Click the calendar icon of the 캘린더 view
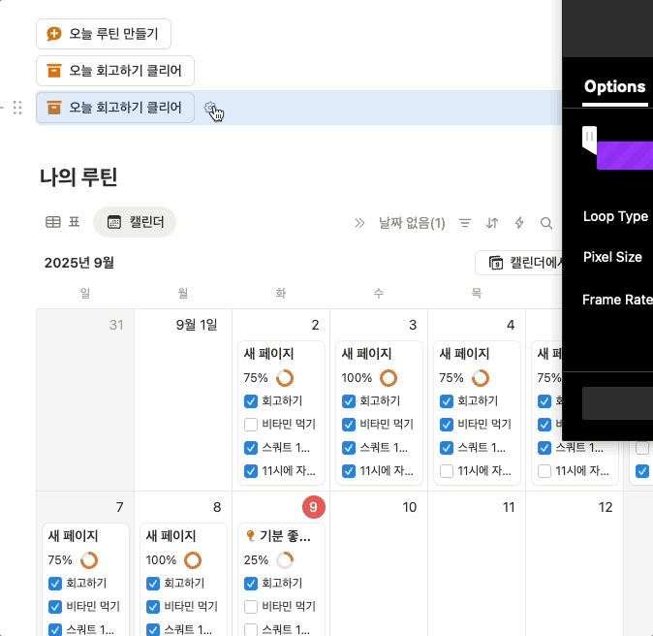The image size is (653, 636). (114, 222)
